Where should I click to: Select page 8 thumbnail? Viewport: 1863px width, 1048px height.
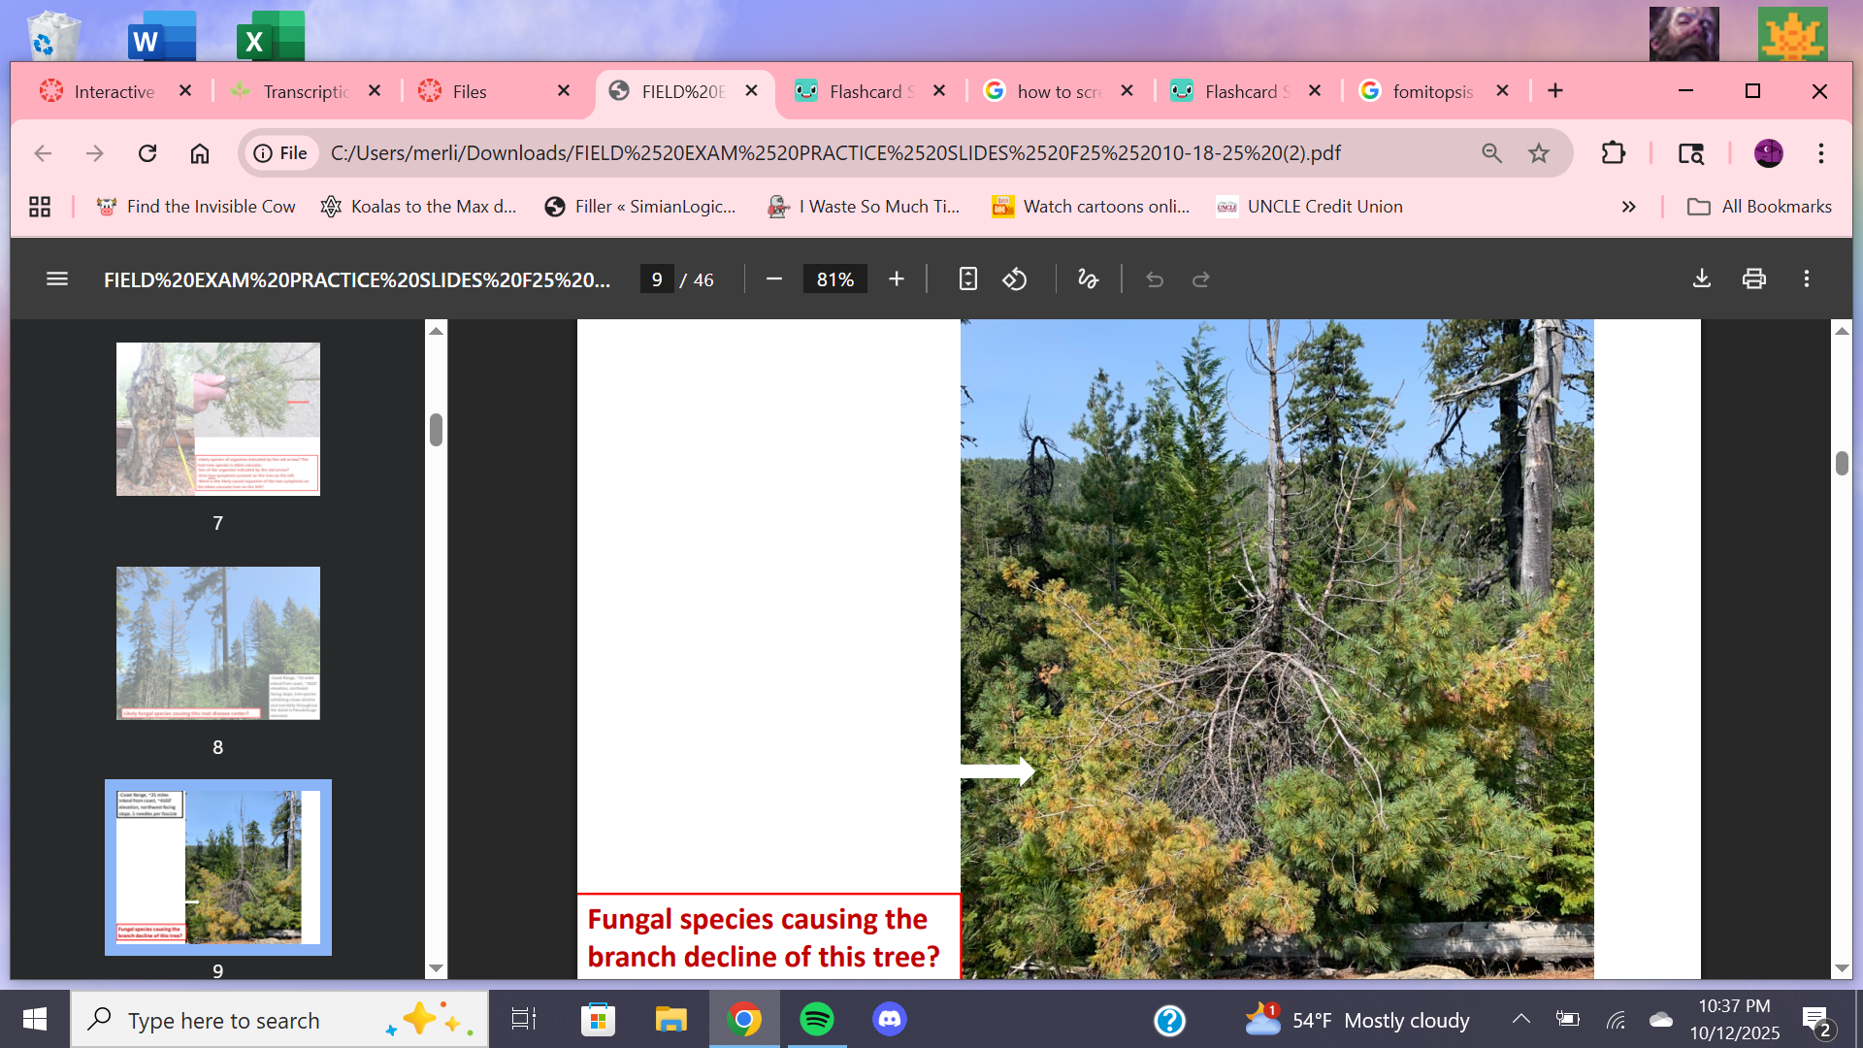click(217, 643)
